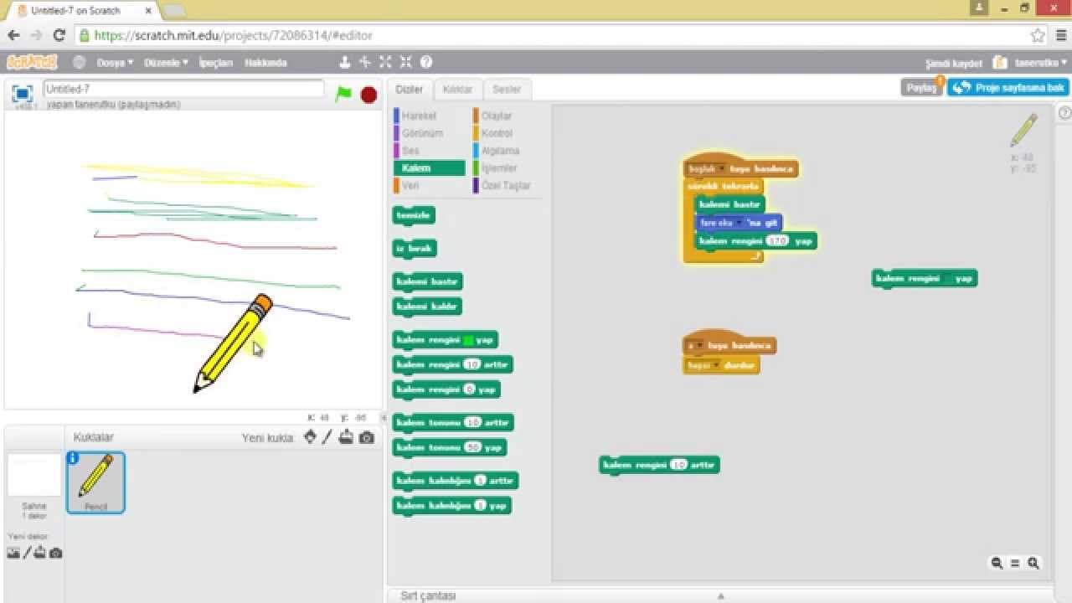This screenshot has width=1072, height=603.
Task: Click the kalemi kaldır palette block
Action: click(x=427, y=307)
